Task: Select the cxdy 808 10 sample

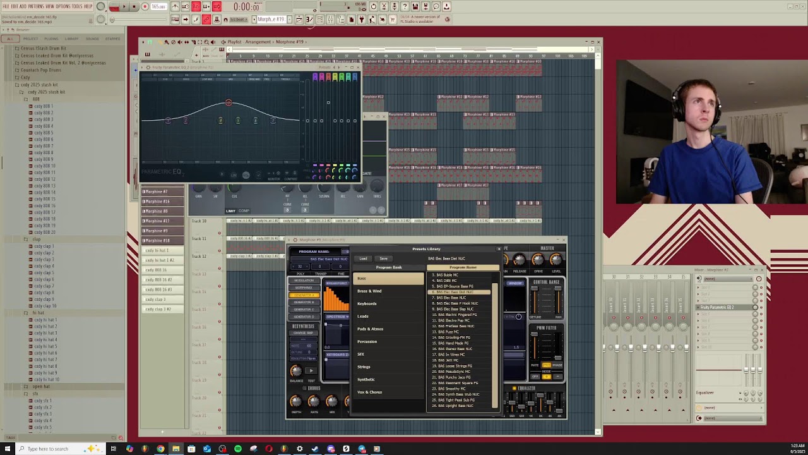Action: point(44,166)
